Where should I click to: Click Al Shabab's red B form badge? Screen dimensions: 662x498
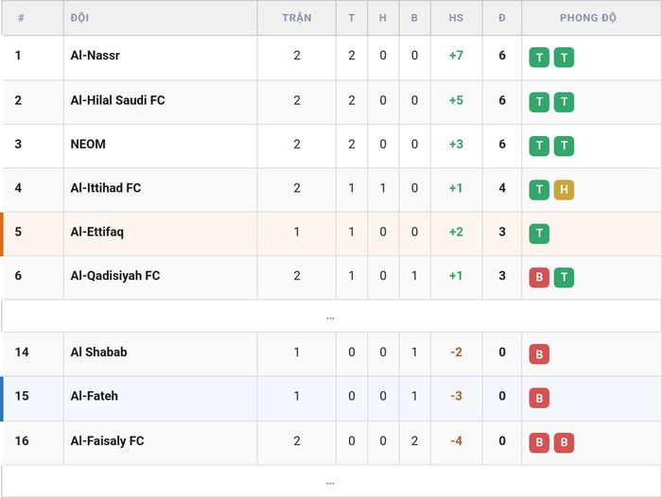tap(539, 354)
